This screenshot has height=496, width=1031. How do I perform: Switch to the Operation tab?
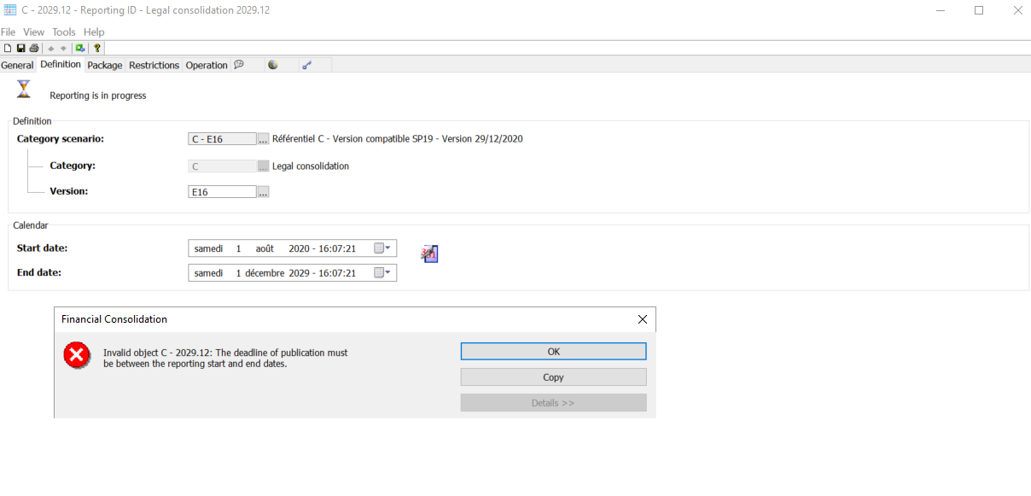point(207,66)
